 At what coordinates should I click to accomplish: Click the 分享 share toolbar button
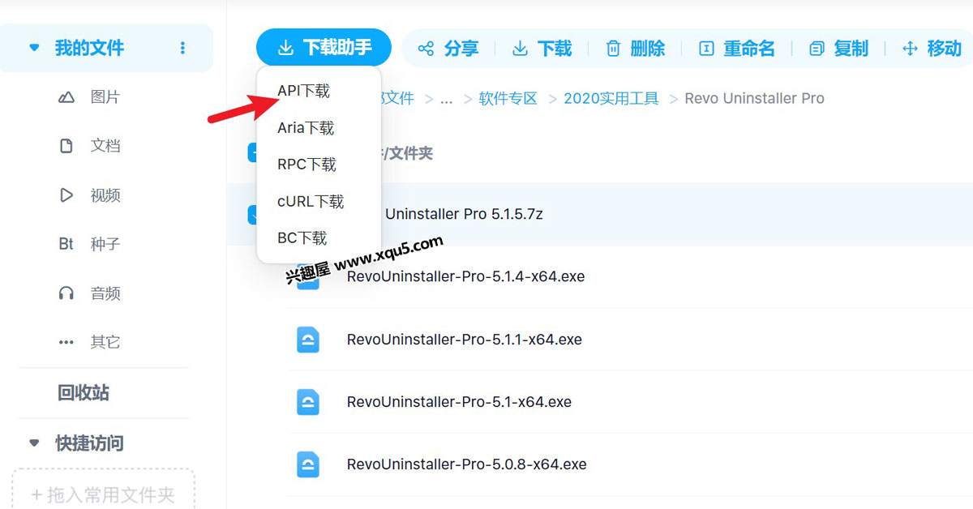tap(448, 49)
